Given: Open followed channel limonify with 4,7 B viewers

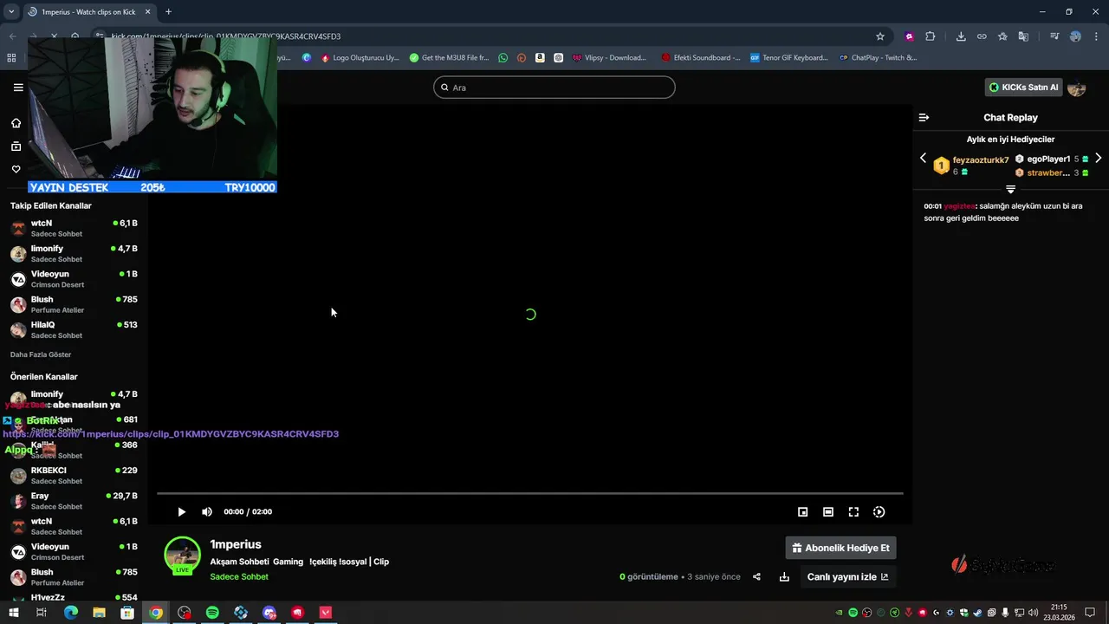Looking at the screenshot, I should [74, 253].
